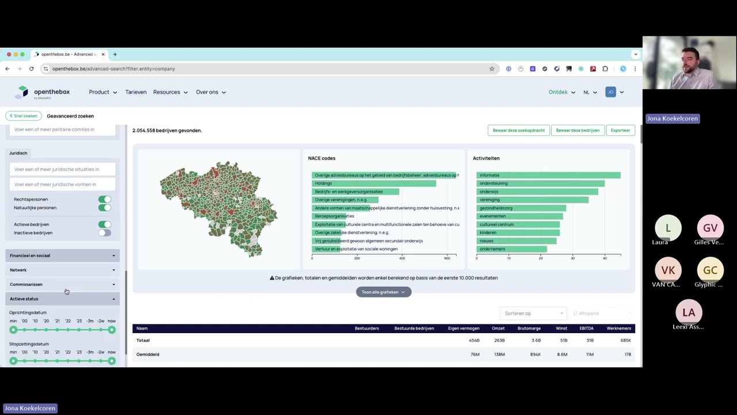The width and height of the screenshot is (737, 415).
Task: Click Toon alle grafieken button
Action: 383,292
